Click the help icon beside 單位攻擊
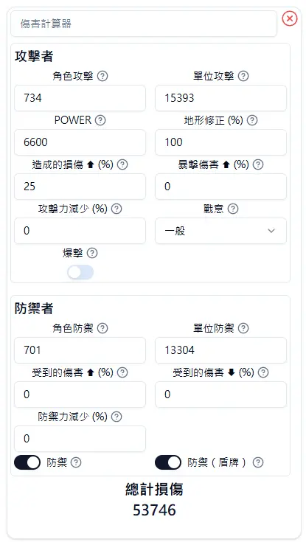Screen dimensions: 306x542 coord(243,76)
